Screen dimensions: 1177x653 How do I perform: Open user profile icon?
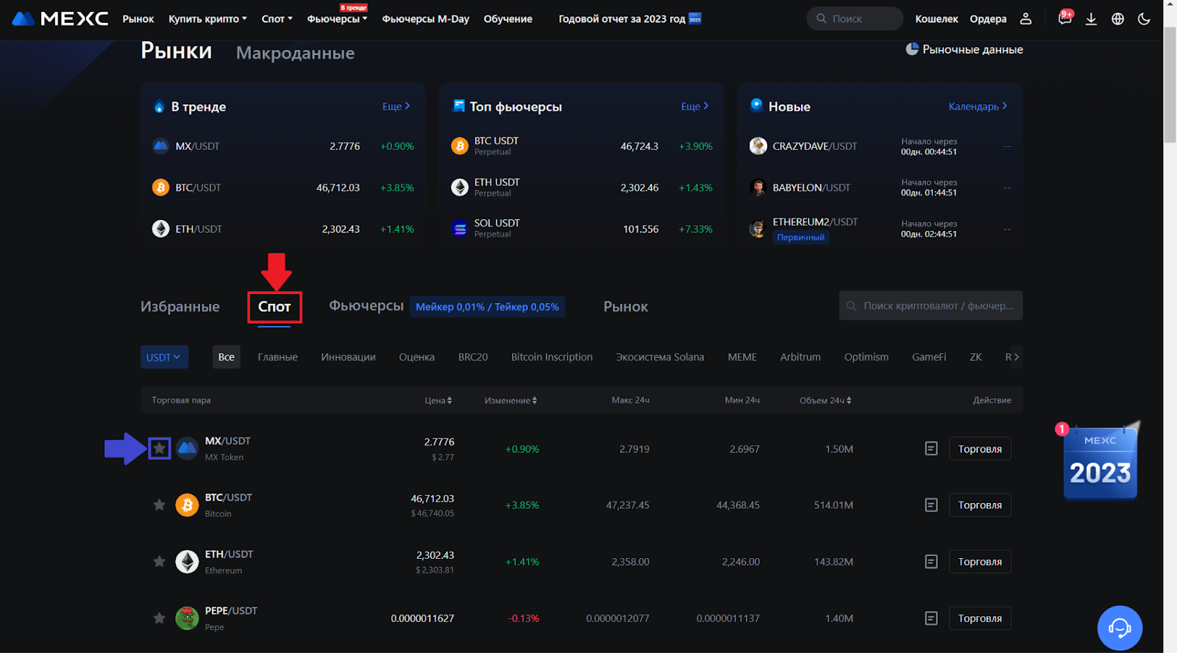[x=1025, y=19]
